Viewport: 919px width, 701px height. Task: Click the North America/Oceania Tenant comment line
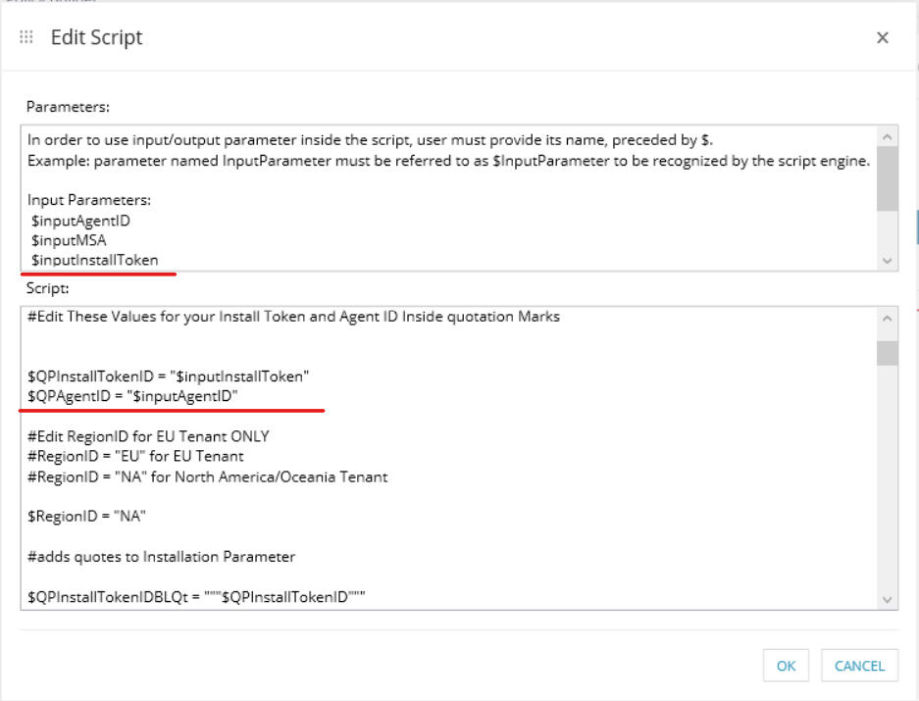point(208,477)
